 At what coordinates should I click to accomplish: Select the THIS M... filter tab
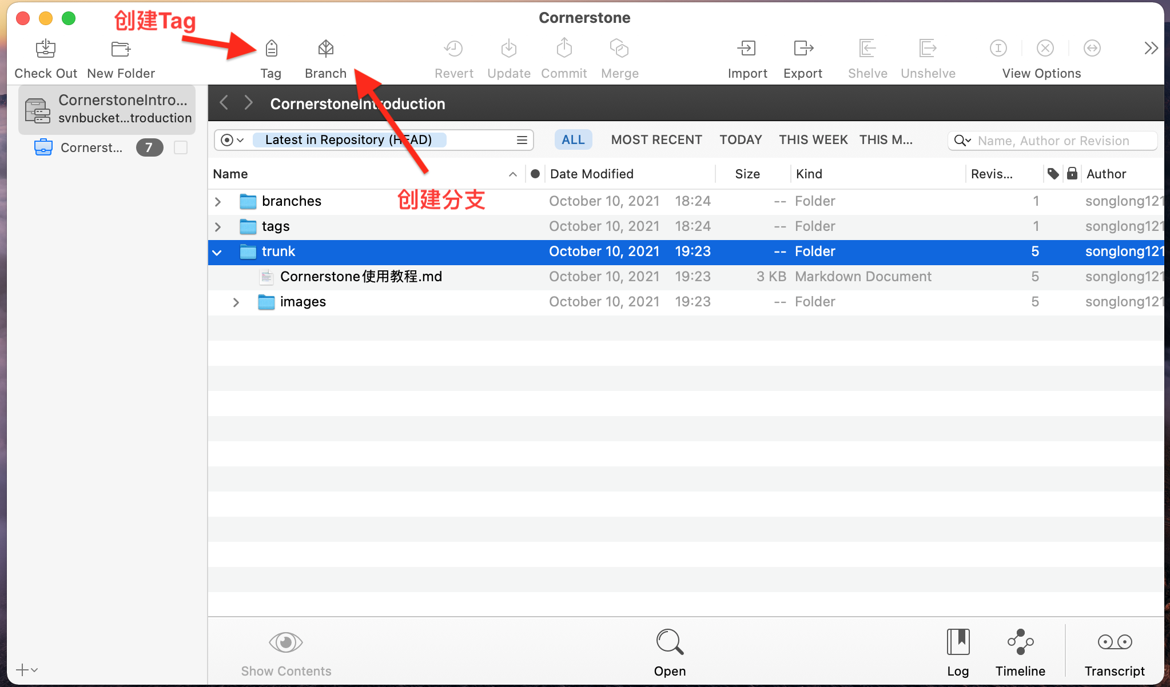tap(886, 140)
